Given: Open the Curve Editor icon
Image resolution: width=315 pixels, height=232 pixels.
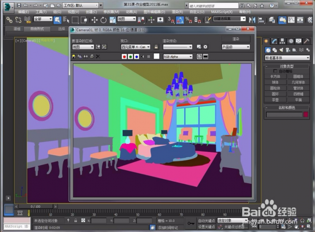Looking at the screenshot, I should pos(291,20).
